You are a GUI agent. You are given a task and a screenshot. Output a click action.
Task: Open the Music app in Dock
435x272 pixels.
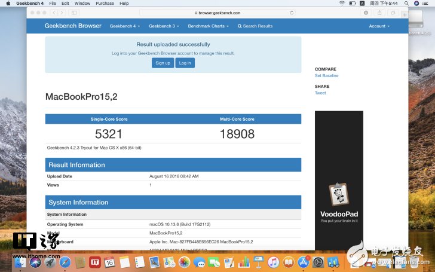273,262
